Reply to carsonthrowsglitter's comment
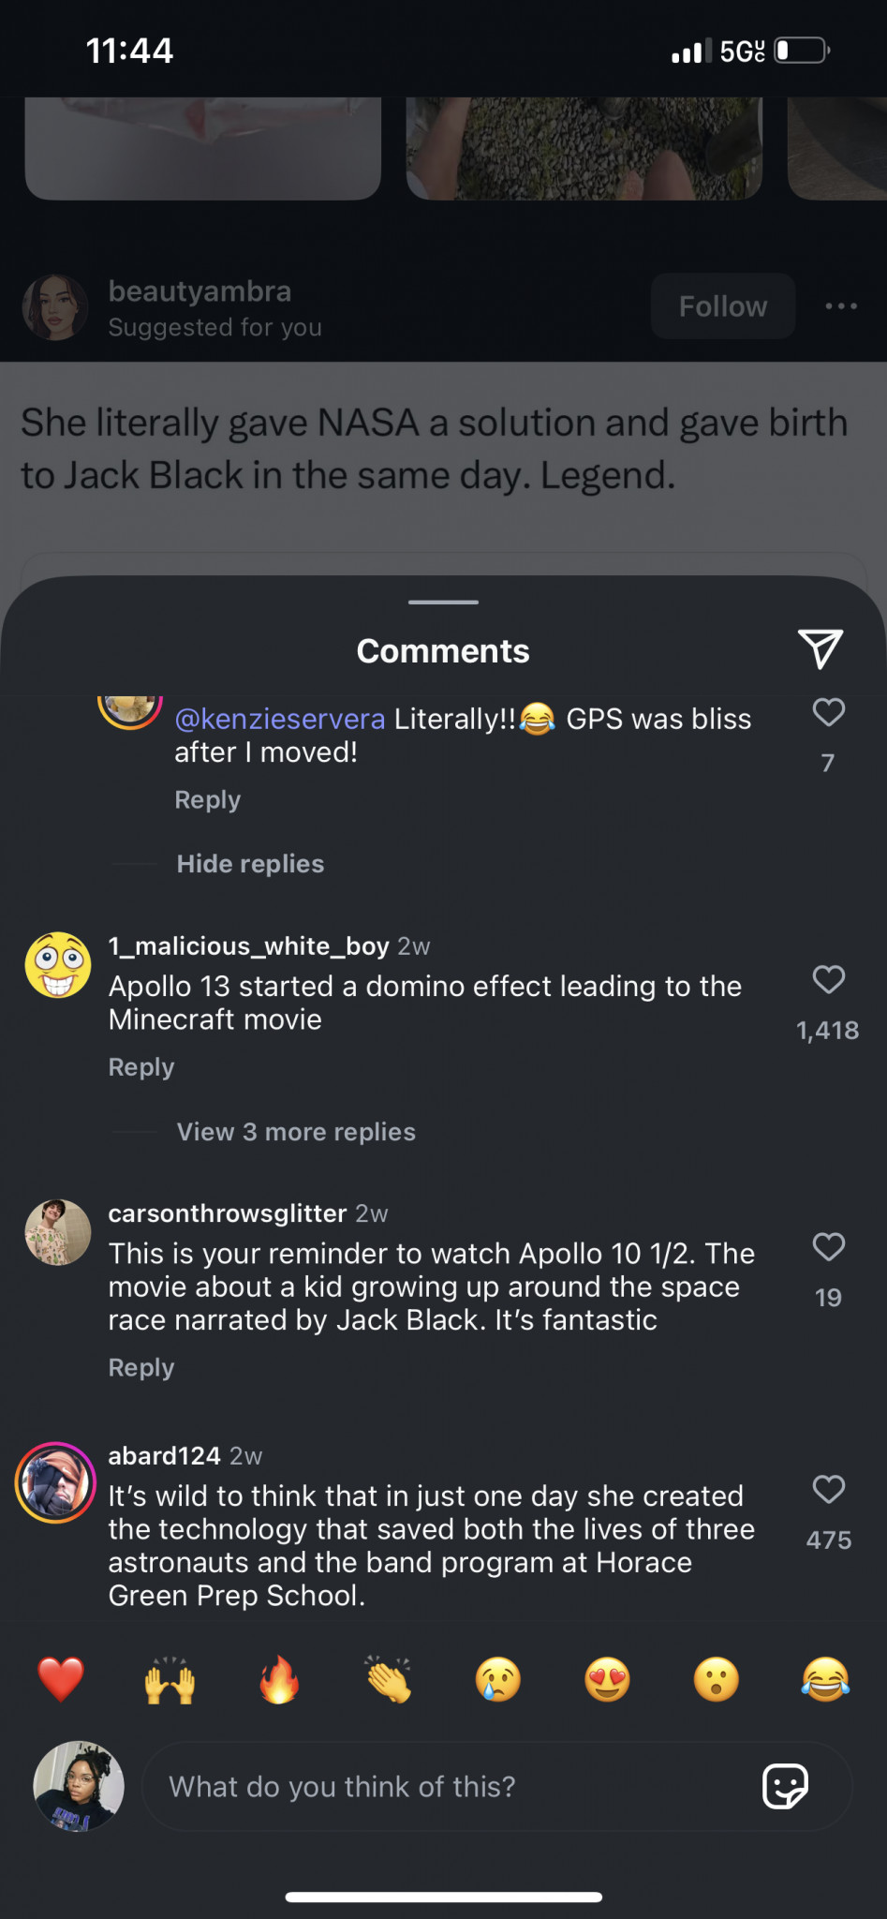Screen dimensions: 887x1919 point(141,1368)
